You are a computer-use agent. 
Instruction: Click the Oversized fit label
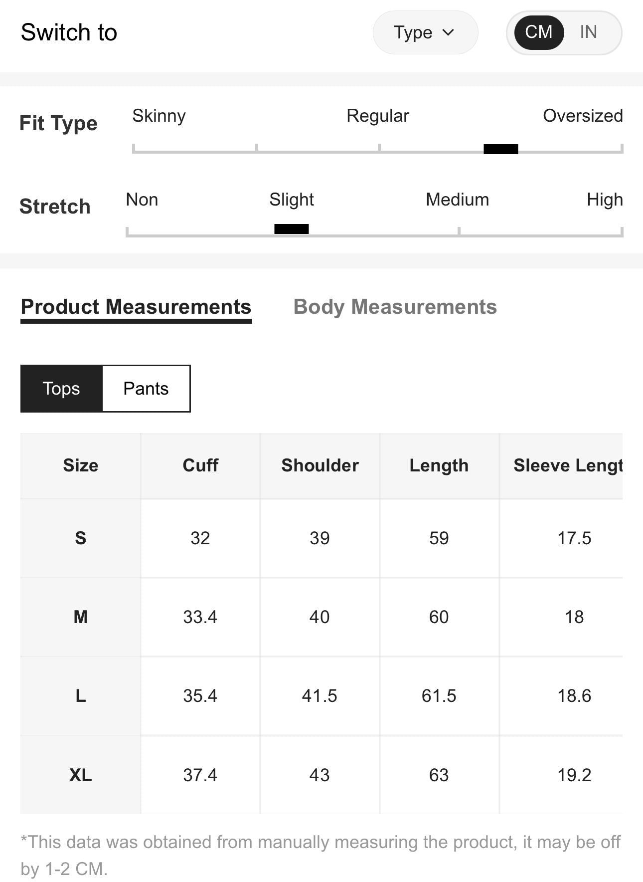pyautogui.click(x=583, y=116)
